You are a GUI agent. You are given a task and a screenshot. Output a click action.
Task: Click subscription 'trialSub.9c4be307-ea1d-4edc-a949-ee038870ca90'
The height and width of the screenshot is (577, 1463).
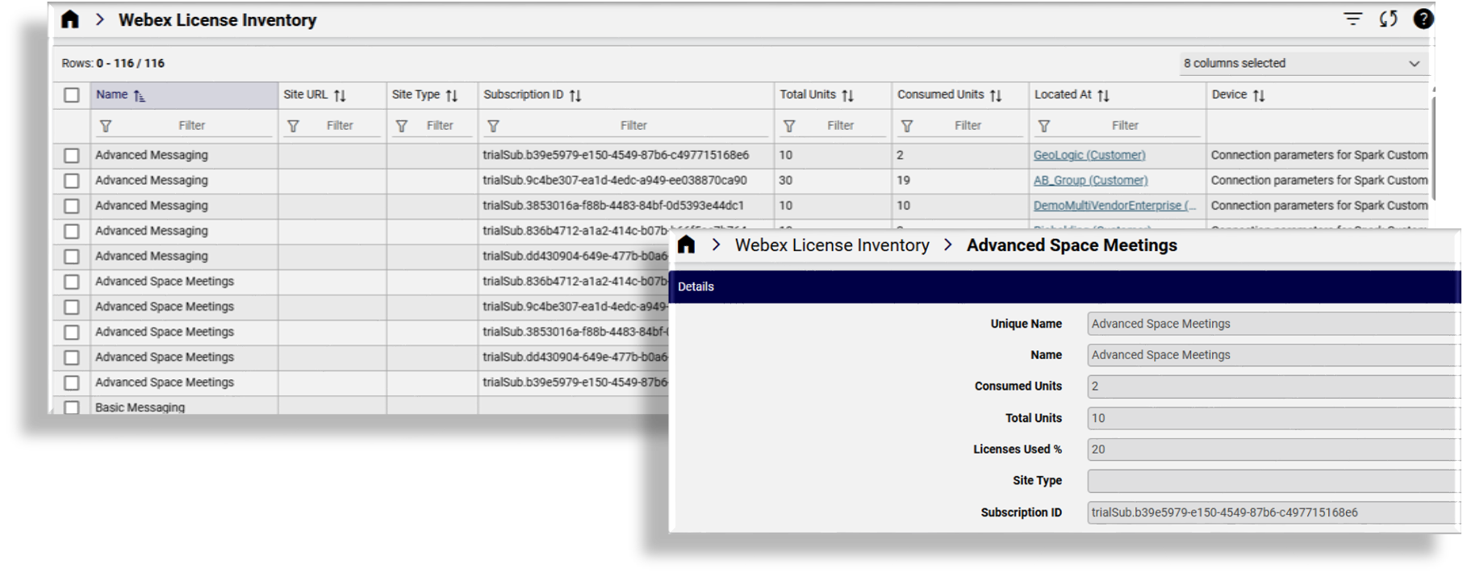tap(615, 180)
